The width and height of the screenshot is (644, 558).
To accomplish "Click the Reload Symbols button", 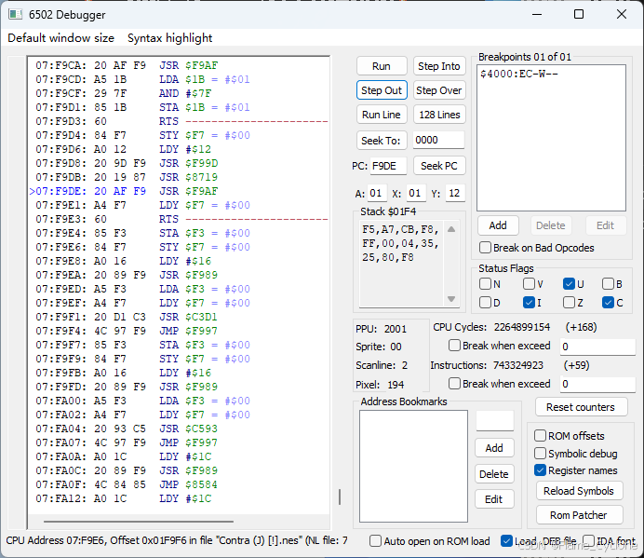I will pos(579,491).
